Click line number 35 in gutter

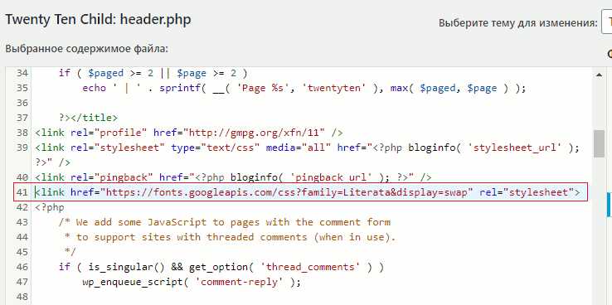[x=22, y=88]
